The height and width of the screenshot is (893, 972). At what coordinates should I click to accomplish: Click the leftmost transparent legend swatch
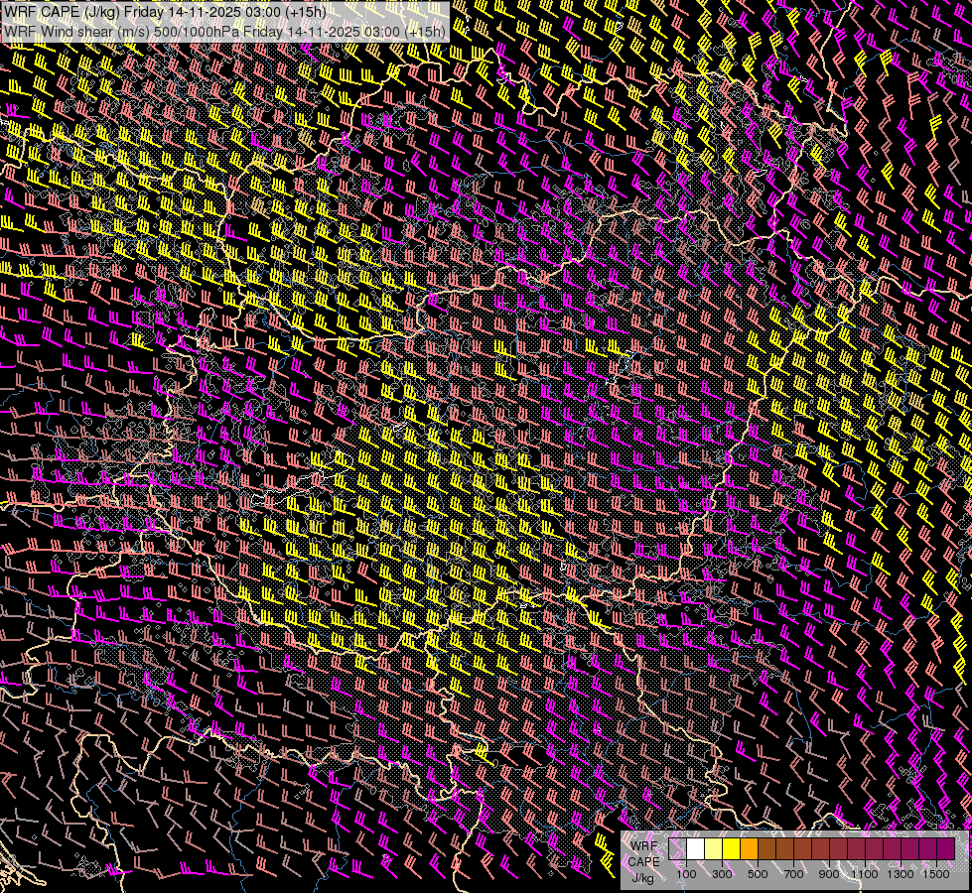click(x=678, y=849)
